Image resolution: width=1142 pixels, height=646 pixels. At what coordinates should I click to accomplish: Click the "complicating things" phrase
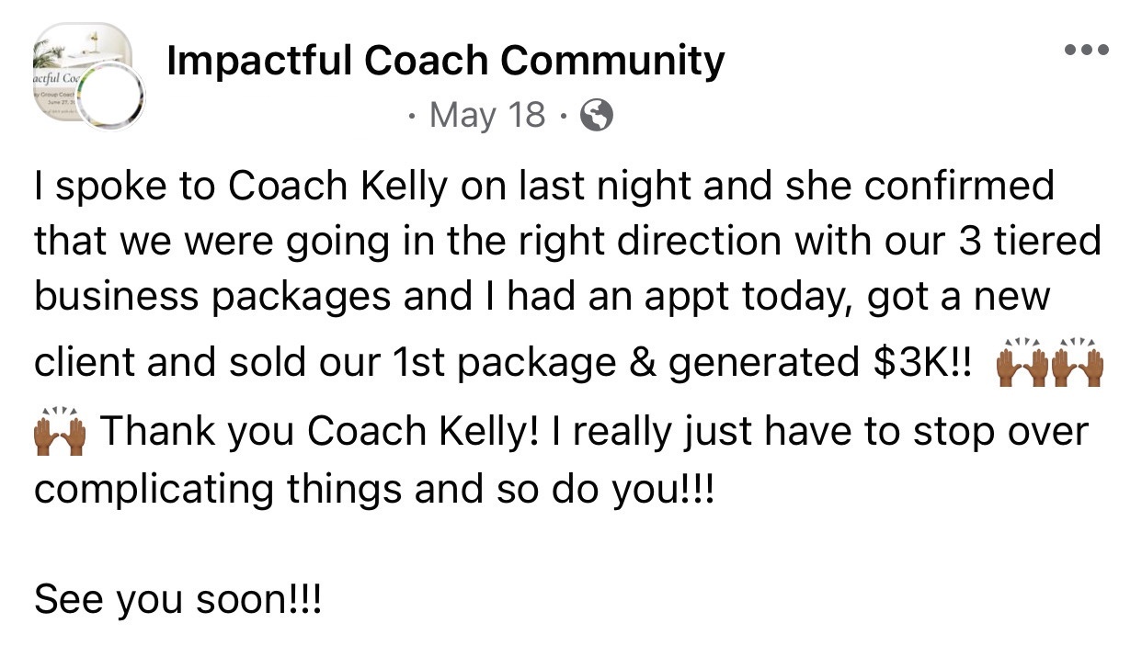(x=219, y=489)
